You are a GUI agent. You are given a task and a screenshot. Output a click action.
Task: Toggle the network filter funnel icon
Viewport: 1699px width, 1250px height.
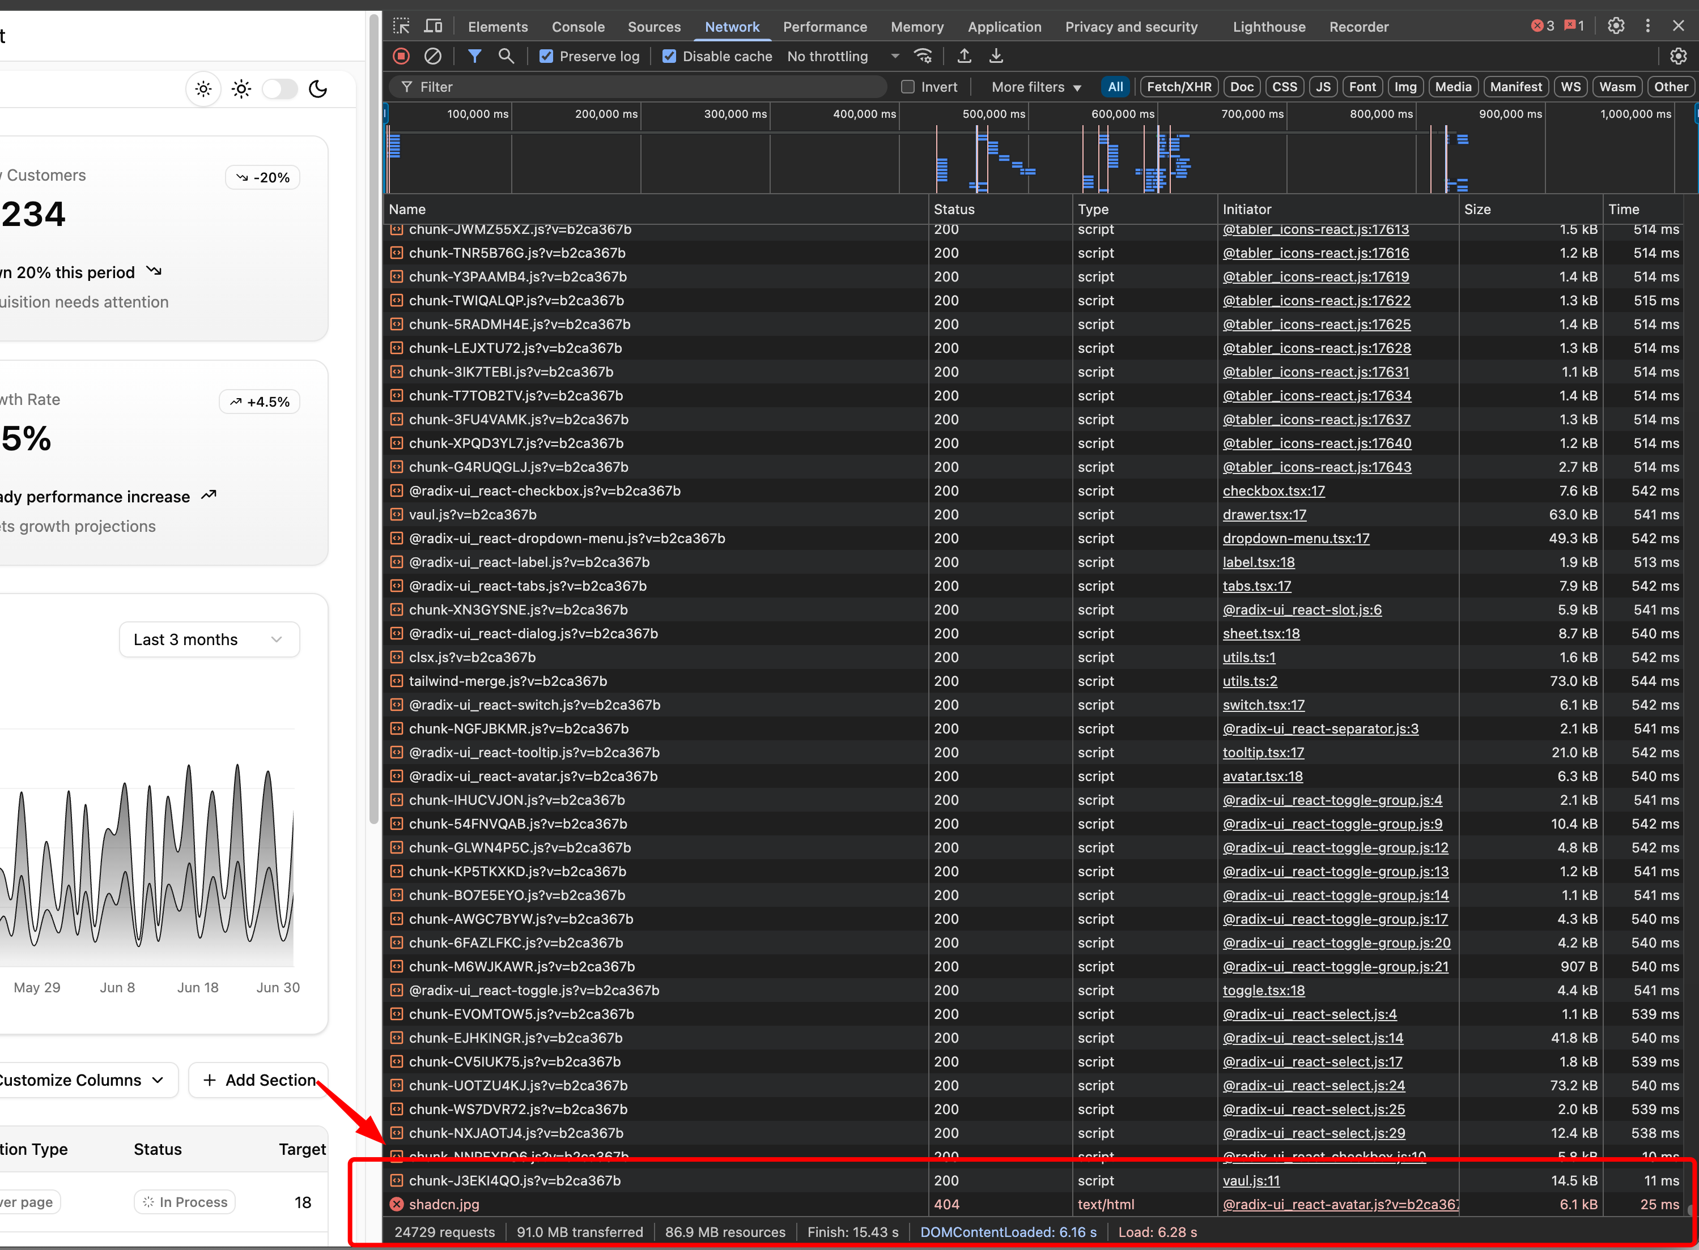coord(475,56)
